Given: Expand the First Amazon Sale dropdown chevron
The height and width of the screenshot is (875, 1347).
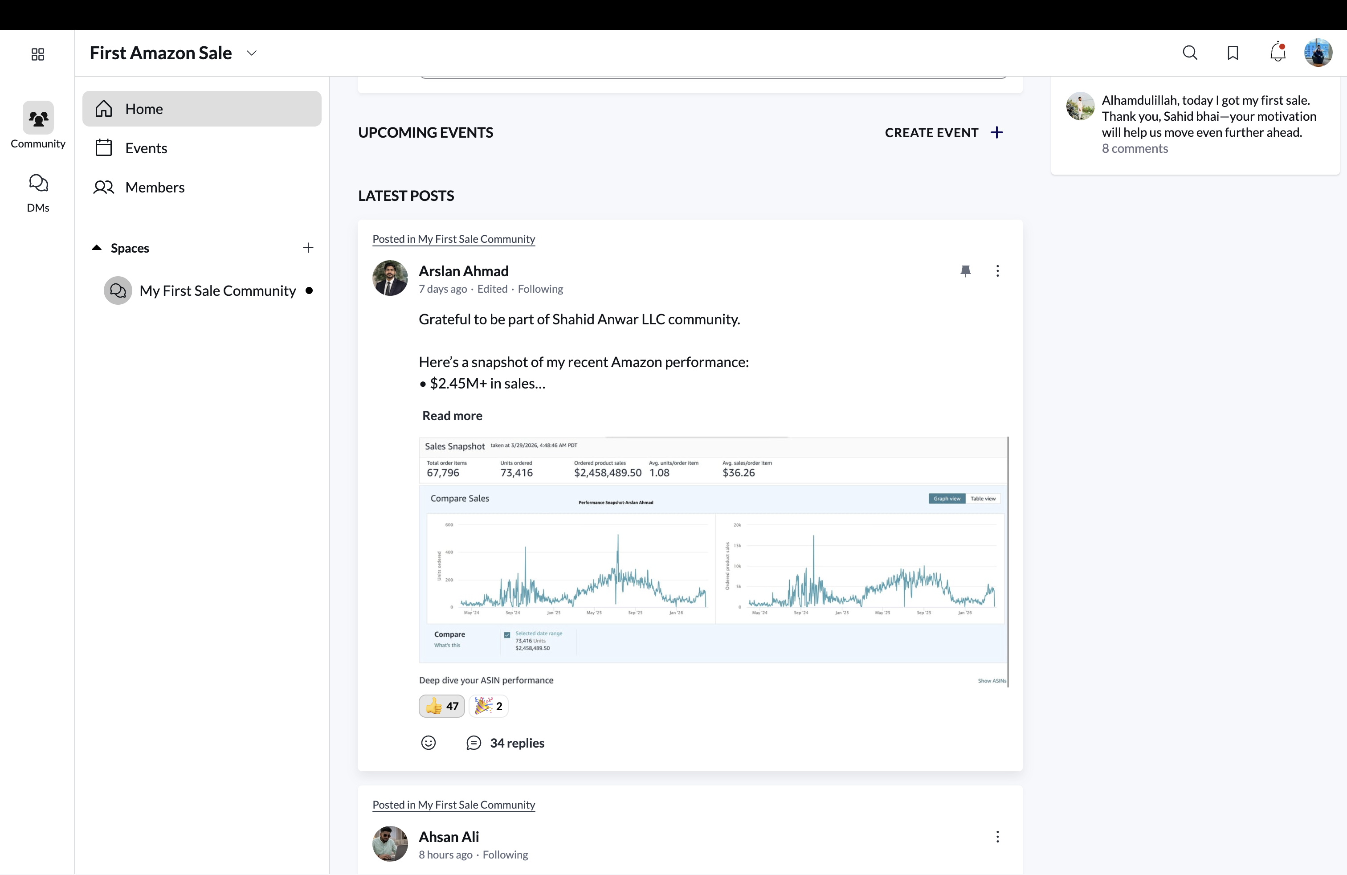Looking at the screenshot, I should coord(252,53).
